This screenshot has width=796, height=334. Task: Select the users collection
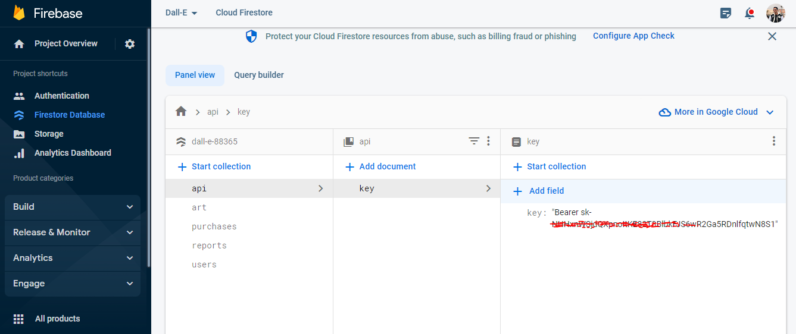204,264
